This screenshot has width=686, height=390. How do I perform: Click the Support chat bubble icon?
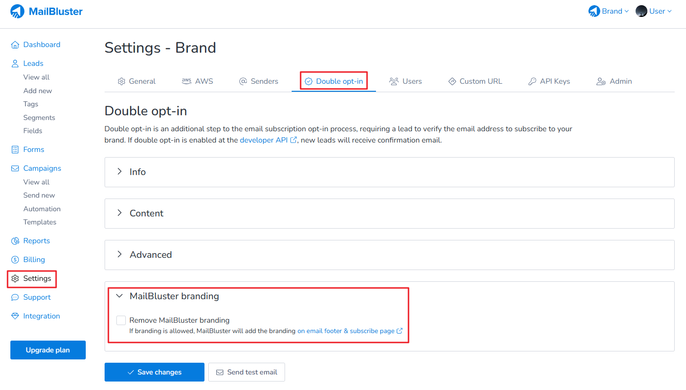pyautogui.click(x=15, y=297)
